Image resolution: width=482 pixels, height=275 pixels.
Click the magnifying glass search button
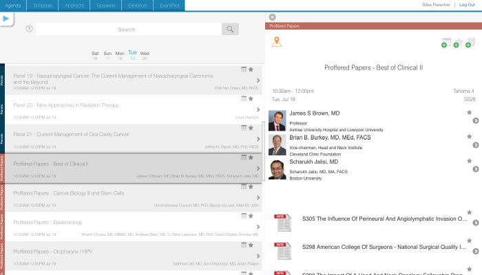coord(230,29)
